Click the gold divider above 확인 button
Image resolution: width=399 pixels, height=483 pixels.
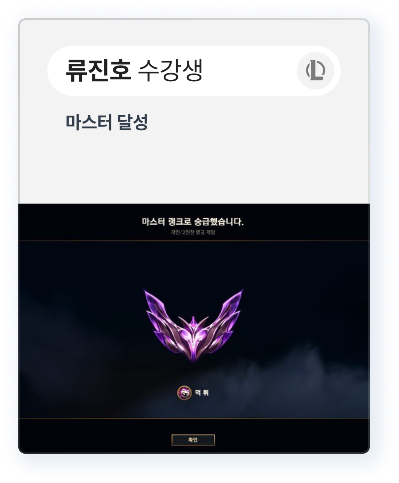(x=194, y=418)
